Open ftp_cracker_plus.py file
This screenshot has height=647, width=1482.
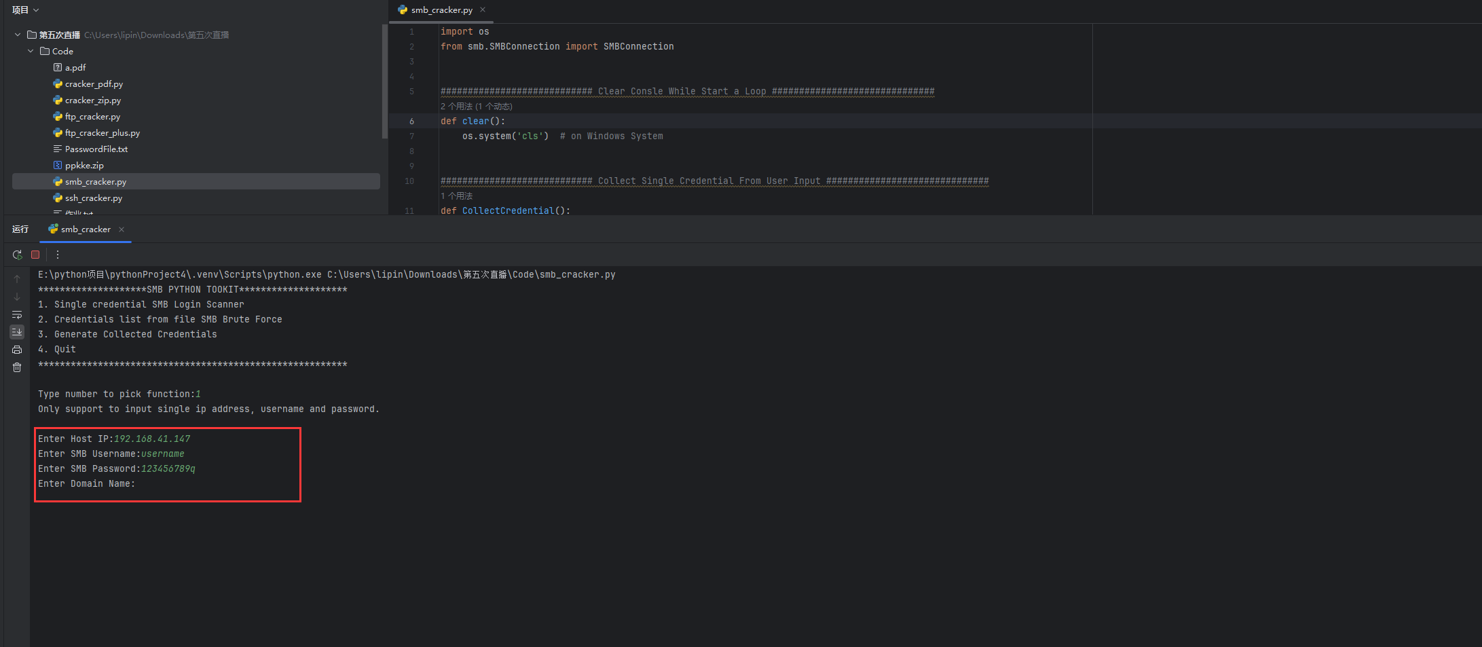tap(103, 132)
